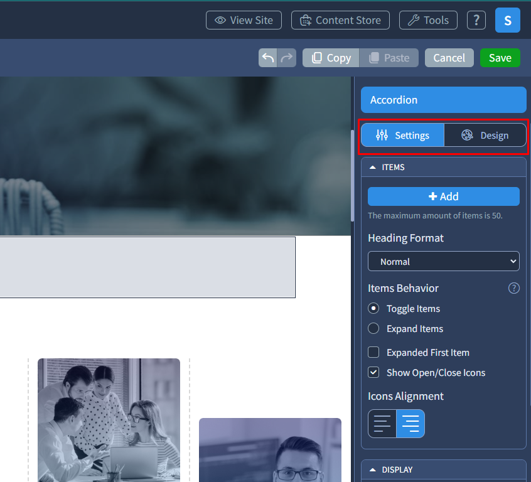
Task: Enable Expanded First Item checkbox
Action: [x=373, y=352]
